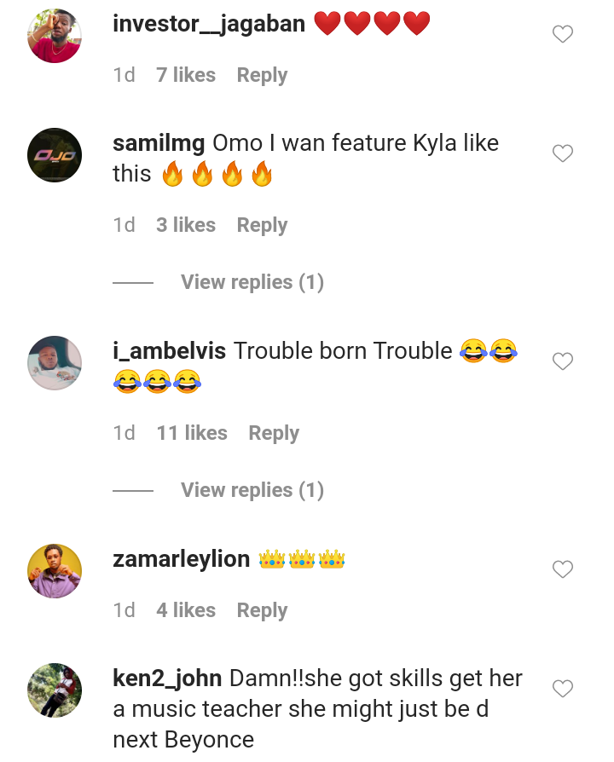The height and width of the screenshot is (762, 614).
Task: Like samilmg's comment via heart icon
Action: click(x=562, y=153)
